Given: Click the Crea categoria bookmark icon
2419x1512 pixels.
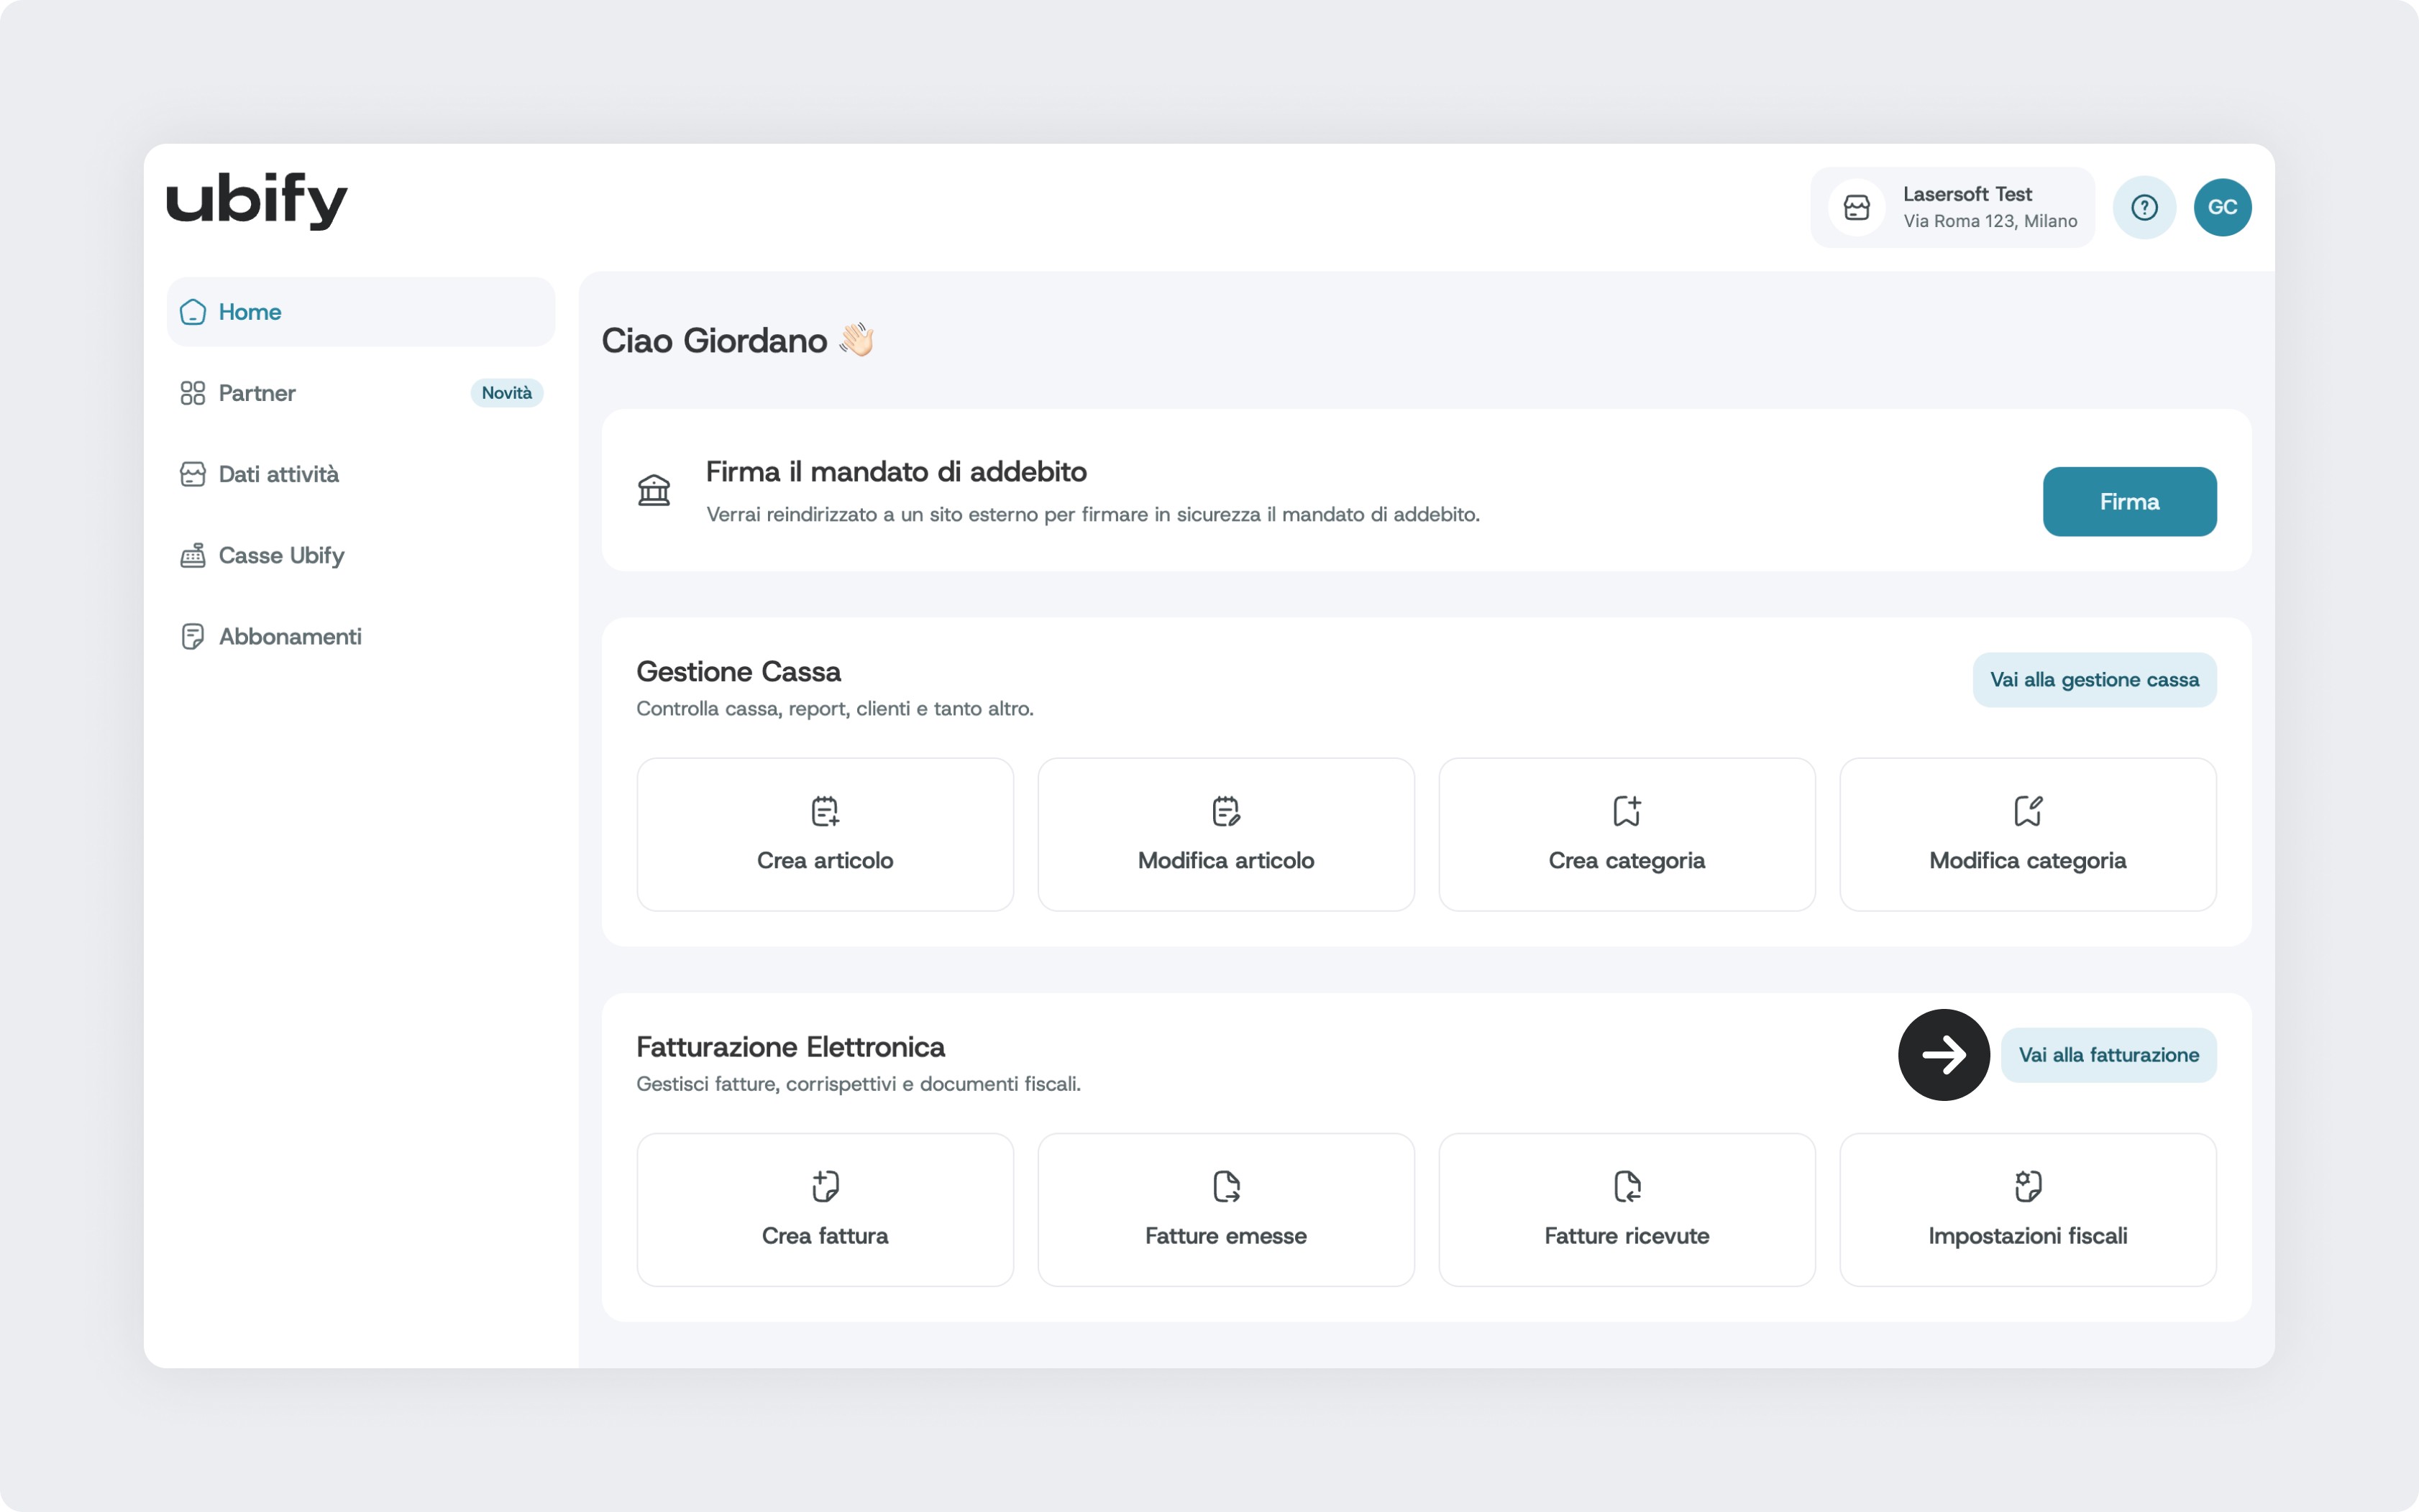Looking at the screenshot, I should [x=1627, y=811].
